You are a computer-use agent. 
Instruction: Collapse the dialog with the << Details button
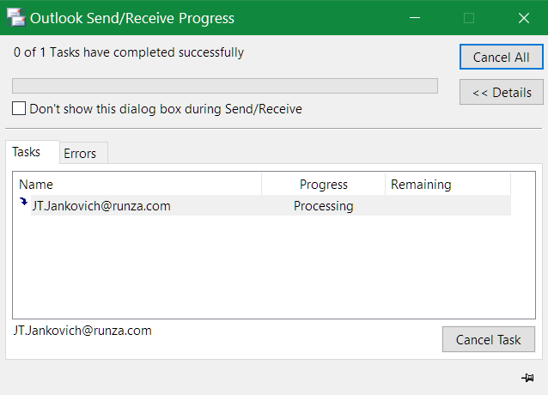pos(501,92)
